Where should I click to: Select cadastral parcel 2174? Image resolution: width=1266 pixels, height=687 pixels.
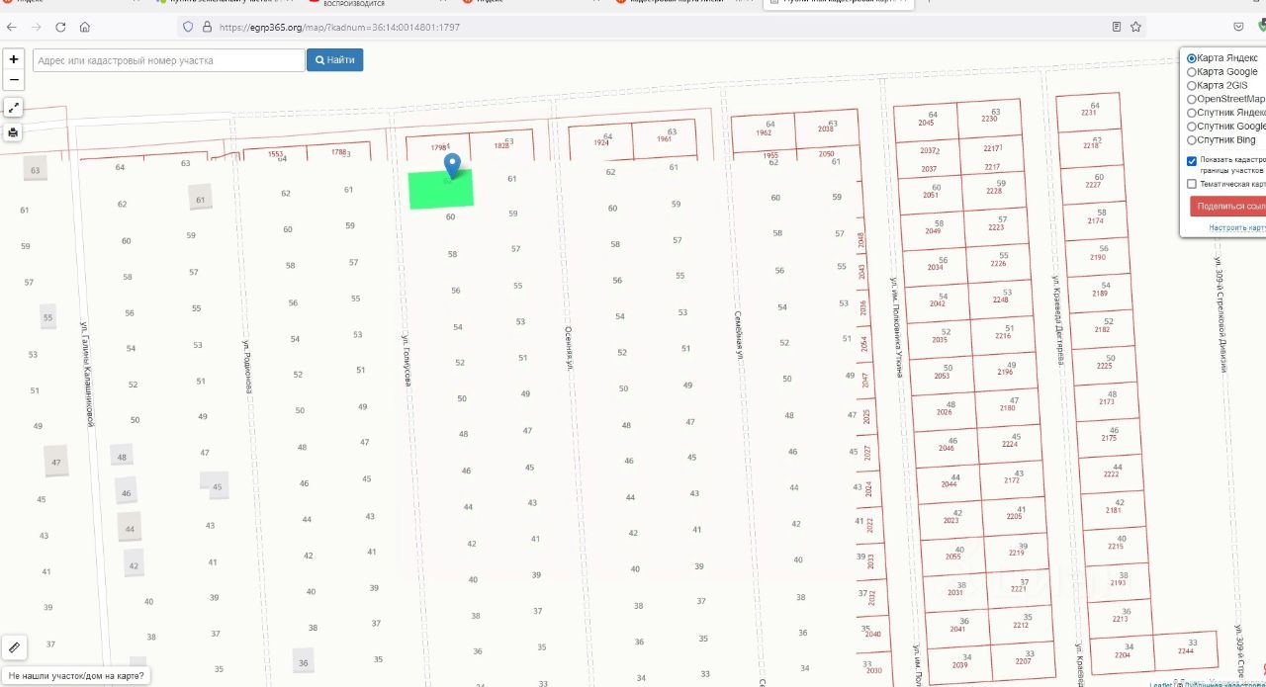1096,220
